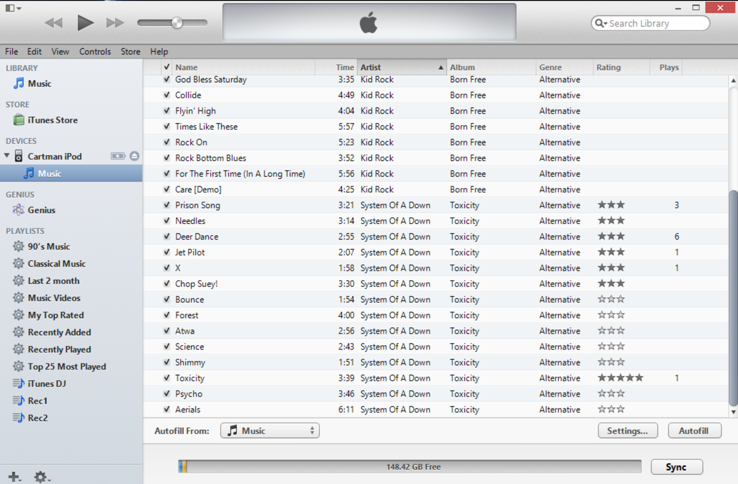Uncheck the Prison Song checkbox

167,205
